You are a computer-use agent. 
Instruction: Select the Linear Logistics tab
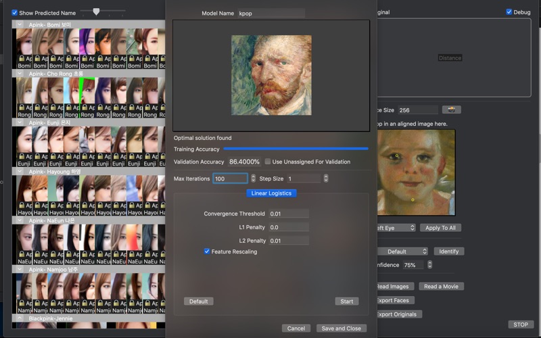(271, 193)
